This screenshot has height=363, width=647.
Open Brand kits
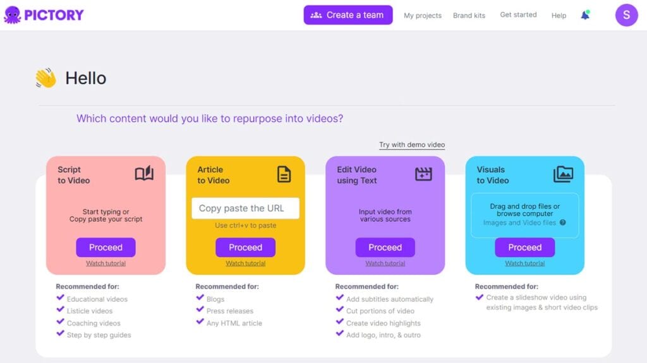click(x=469, y=15)
